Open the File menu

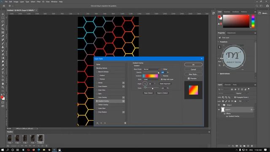tap(6, 2)
